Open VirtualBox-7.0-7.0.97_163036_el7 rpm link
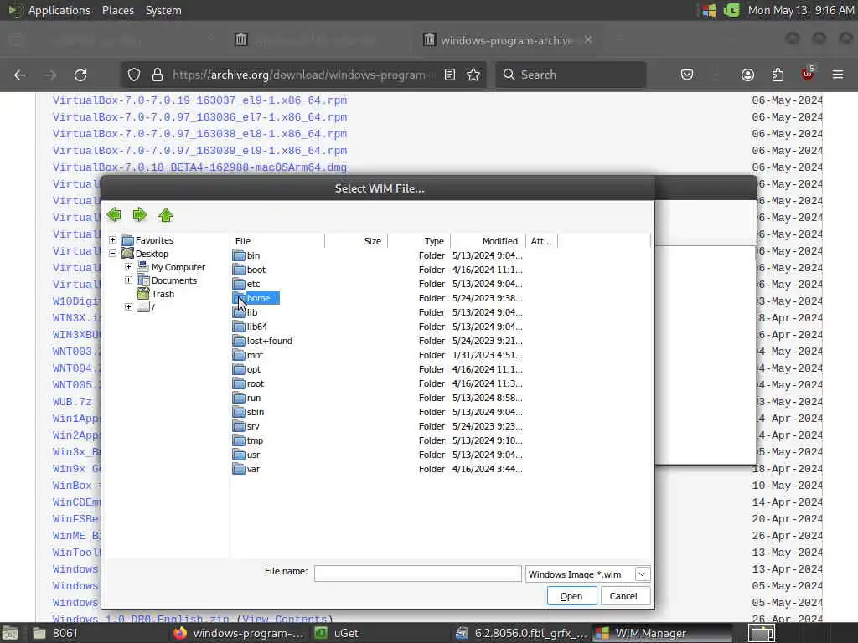This screenshot has height=643, width=858. coord(199,117)
